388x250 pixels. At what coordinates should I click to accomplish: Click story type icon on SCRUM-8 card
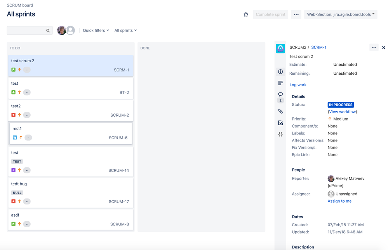(x=13, y=224)
